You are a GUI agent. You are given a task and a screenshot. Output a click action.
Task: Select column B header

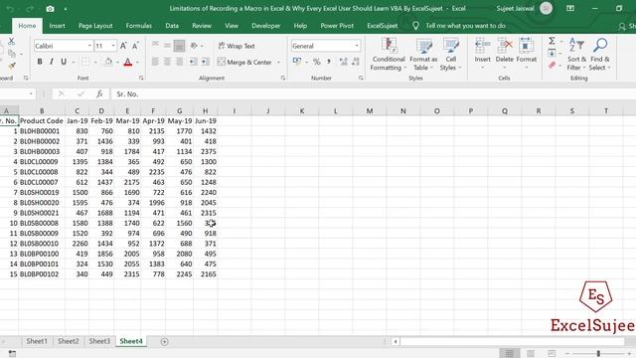point(42,110)
